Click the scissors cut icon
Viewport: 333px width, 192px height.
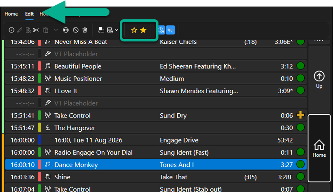point(36,30)
